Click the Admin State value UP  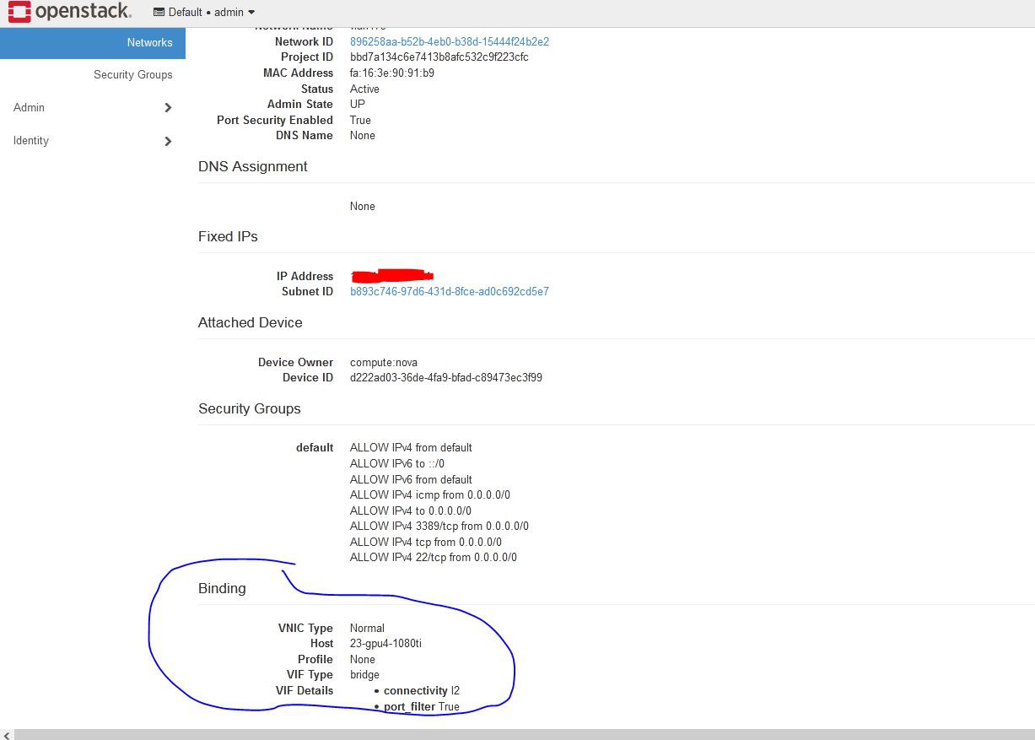coord(358,104)
